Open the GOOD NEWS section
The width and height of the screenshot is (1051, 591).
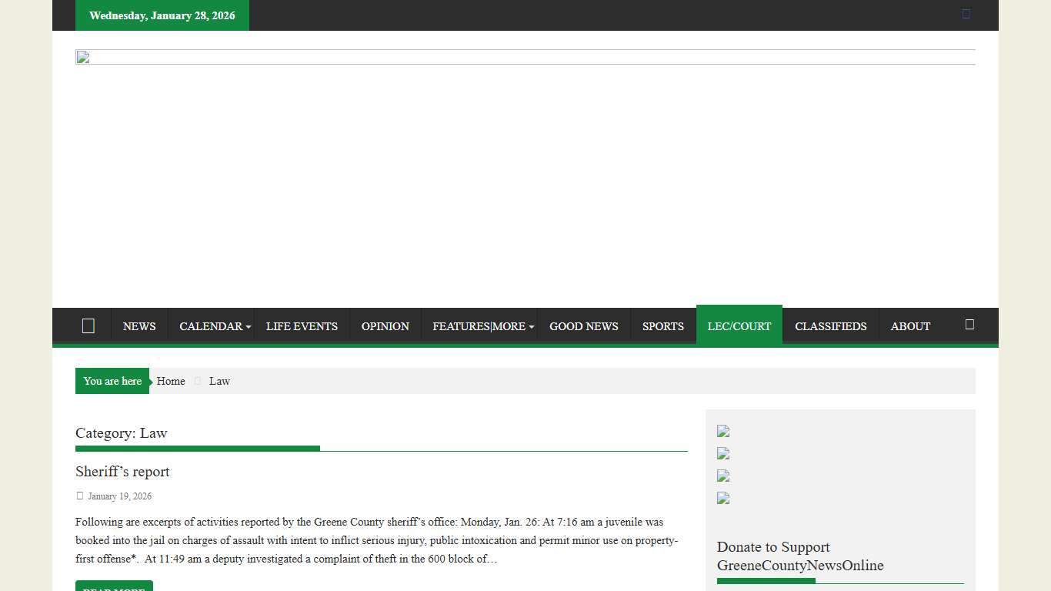583,326
